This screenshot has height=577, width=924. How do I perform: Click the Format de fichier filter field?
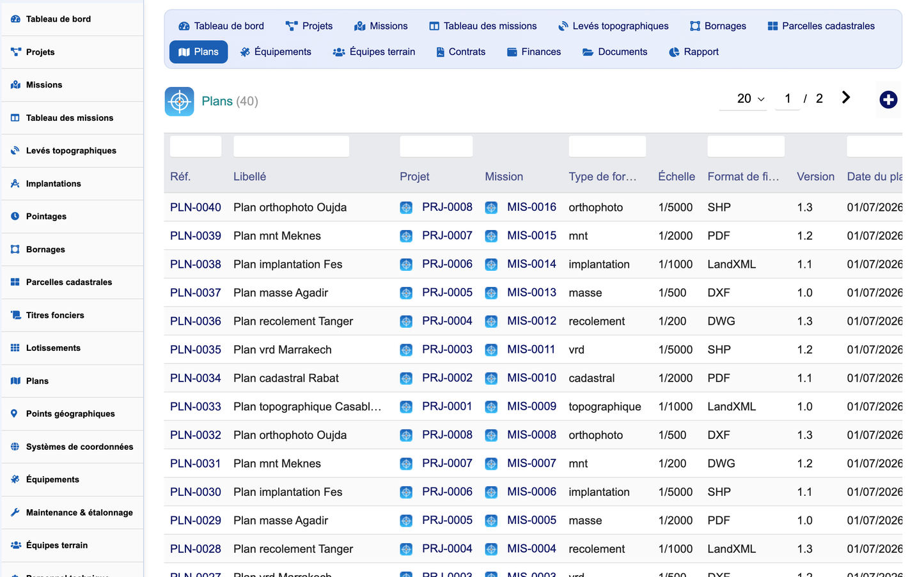coord(746,146)
